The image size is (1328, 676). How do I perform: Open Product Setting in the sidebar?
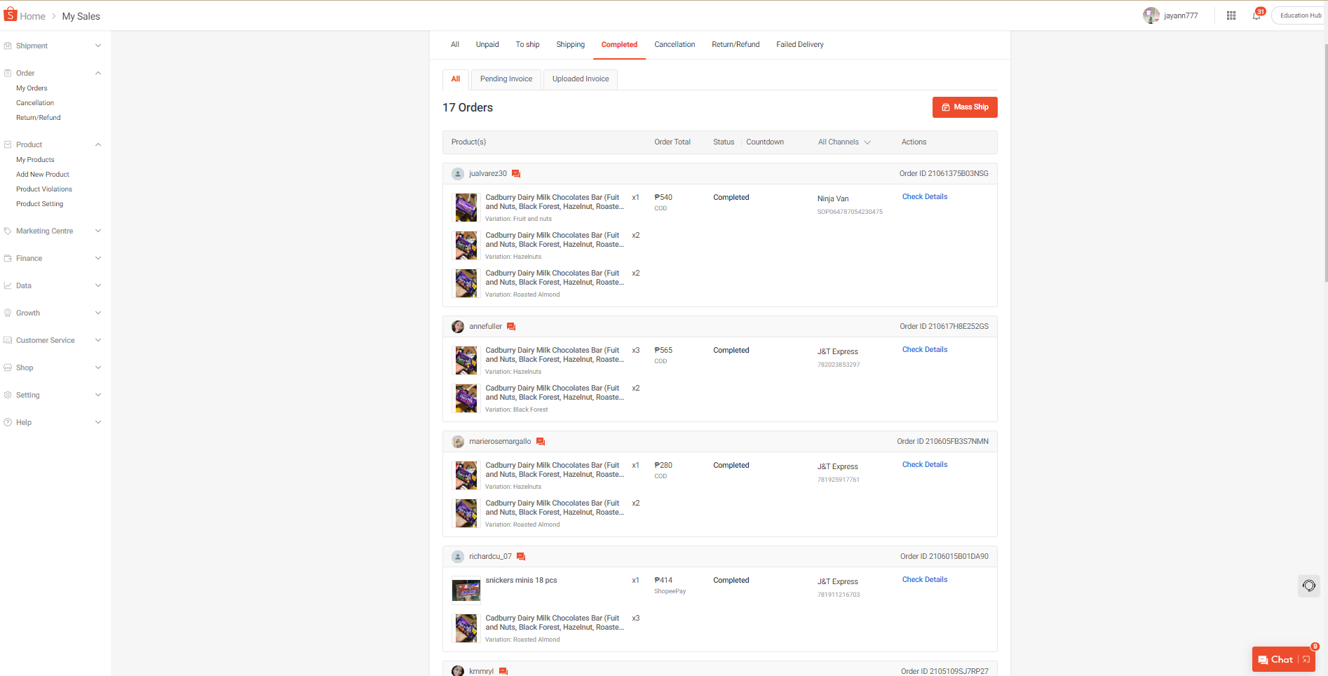pyautogui.click(x=40, y=204)
